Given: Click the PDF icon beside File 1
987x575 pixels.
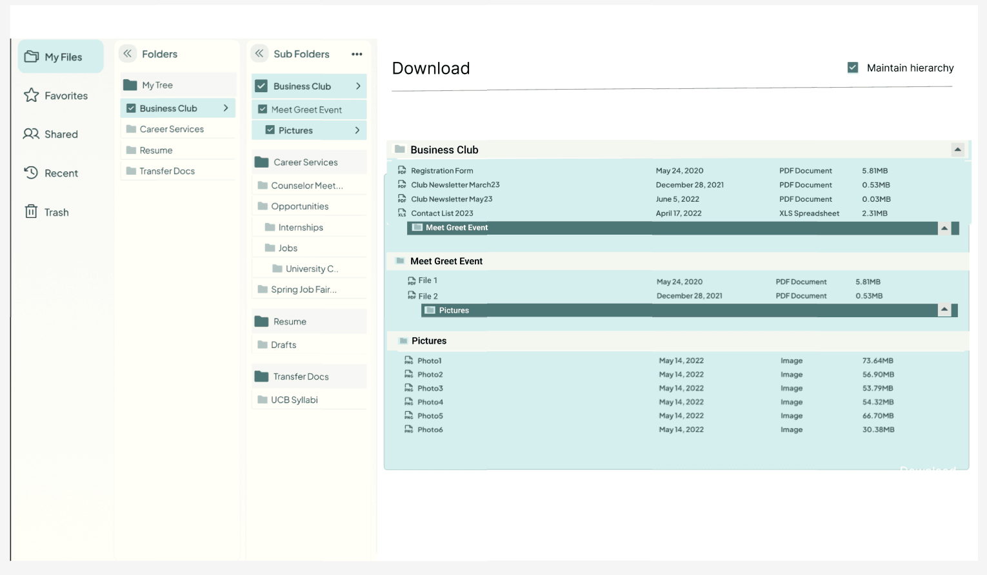Looking at the screenshot, I should [x=412, y=281].
